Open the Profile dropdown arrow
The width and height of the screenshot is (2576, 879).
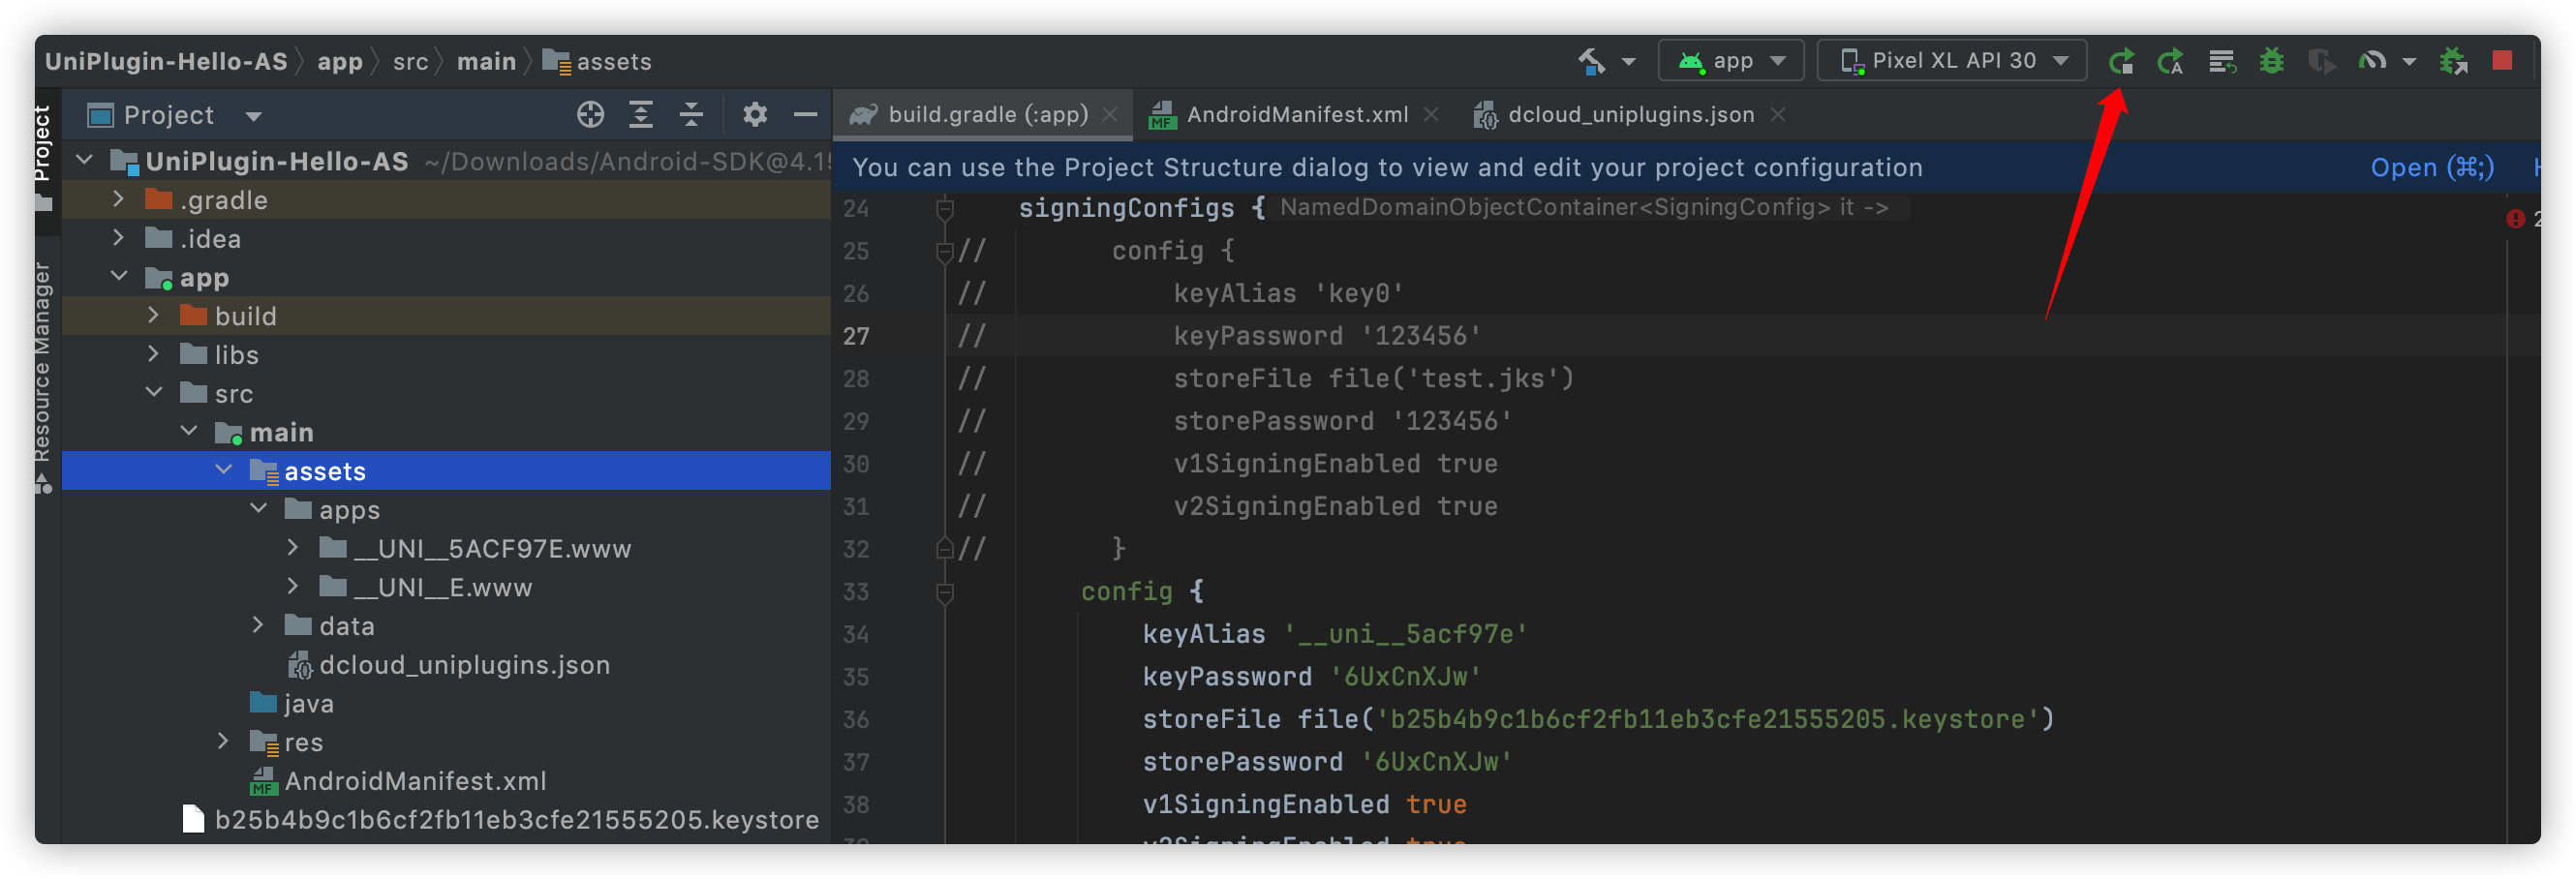coord(2409,62)
